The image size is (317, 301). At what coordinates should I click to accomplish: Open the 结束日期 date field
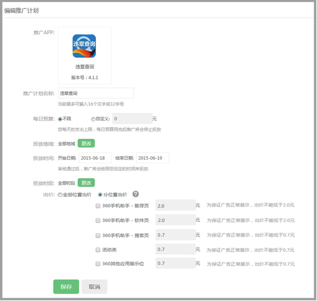[x=153, y=158]
